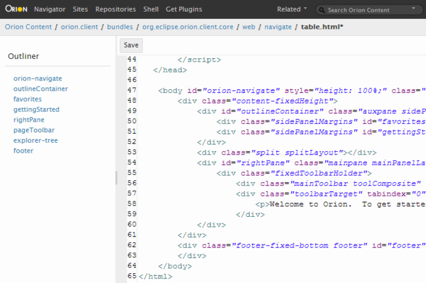Focus the Search Orion Content field
The image size is (426, 283).
369,10
